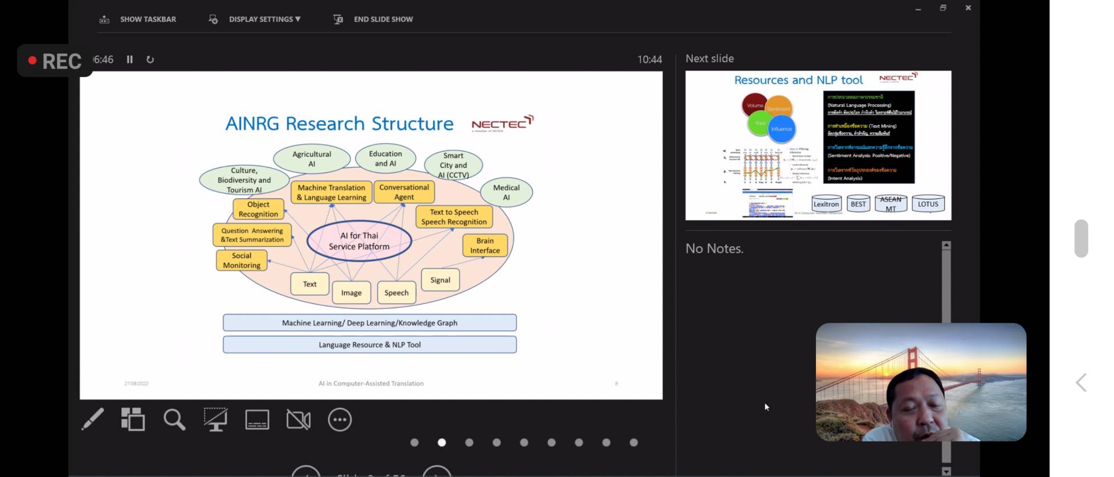The height and width of the screenshot is (477, 1114).
Task: Toggle subtitles with the caption icon
Action: (x=257, y=419)
